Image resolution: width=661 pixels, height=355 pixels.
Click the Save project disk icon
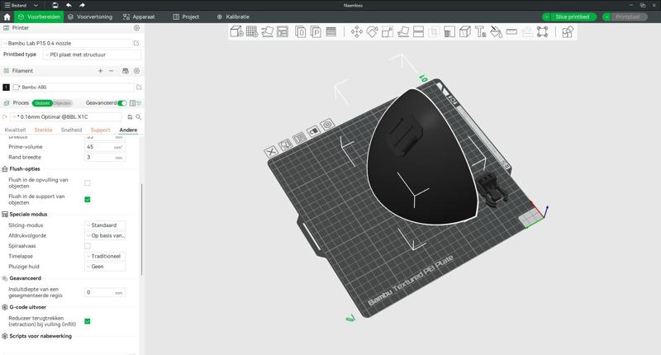pyautogui.click(x=55, y=5)
